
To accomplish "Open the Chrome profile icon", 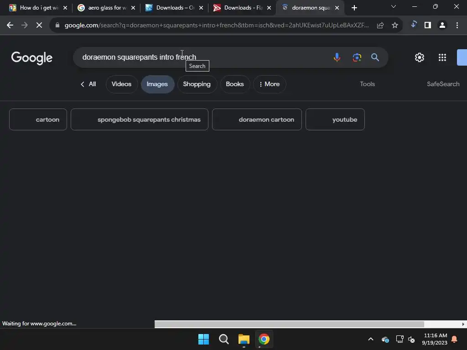I will (x=442, y=26).
